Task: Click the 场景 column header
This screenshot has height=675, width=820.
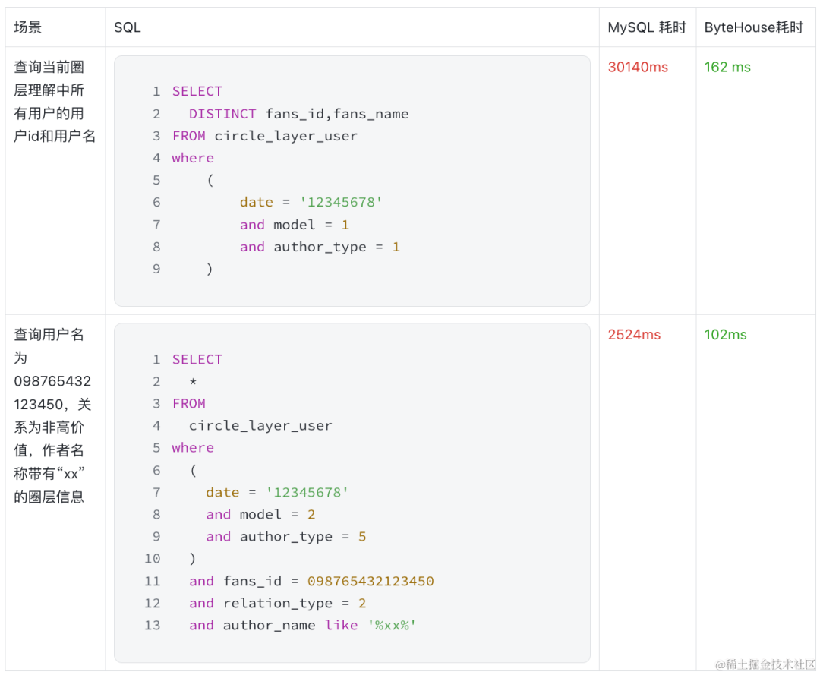Action: [x=28, y=27]
